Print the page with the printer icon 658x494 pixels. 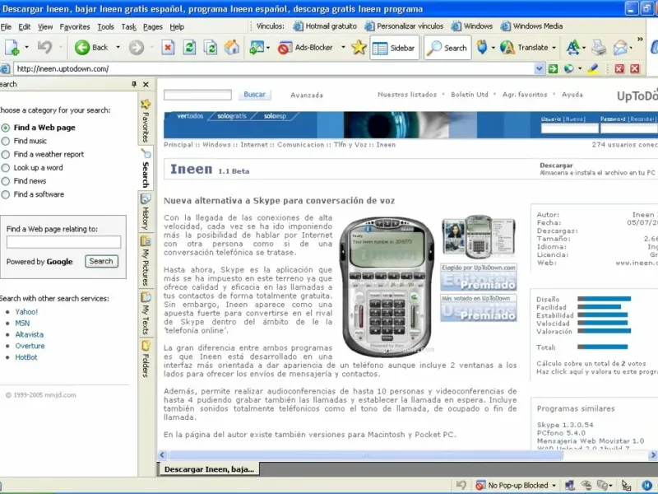tap(599, 48)
